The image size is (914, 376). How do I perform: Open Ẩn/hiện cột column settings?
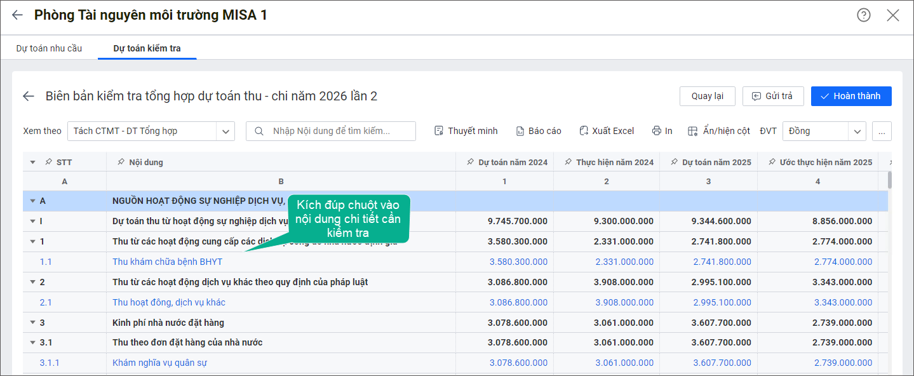point(719,131)
